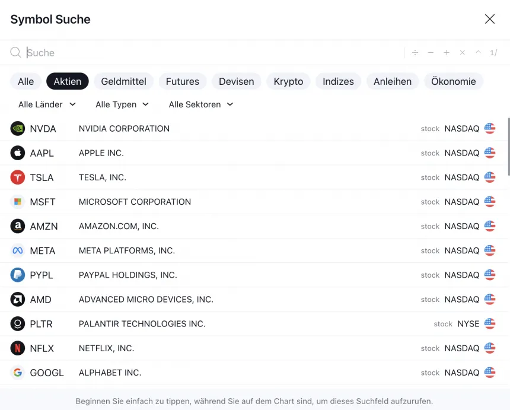Image resolution: width=510 pixels, height=410 pixels.
Task: Click the caret power operator icon
Action: click(x=478, y=53)
